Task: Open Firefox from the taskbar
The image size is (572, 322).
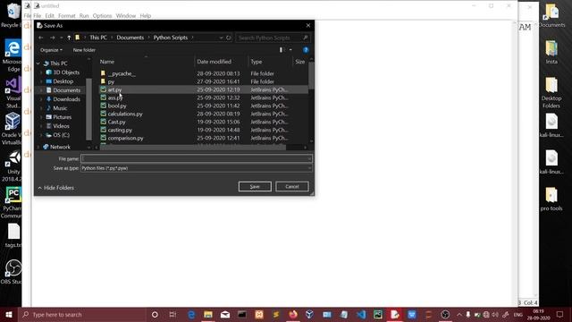Action: click(x=293, y=315)
